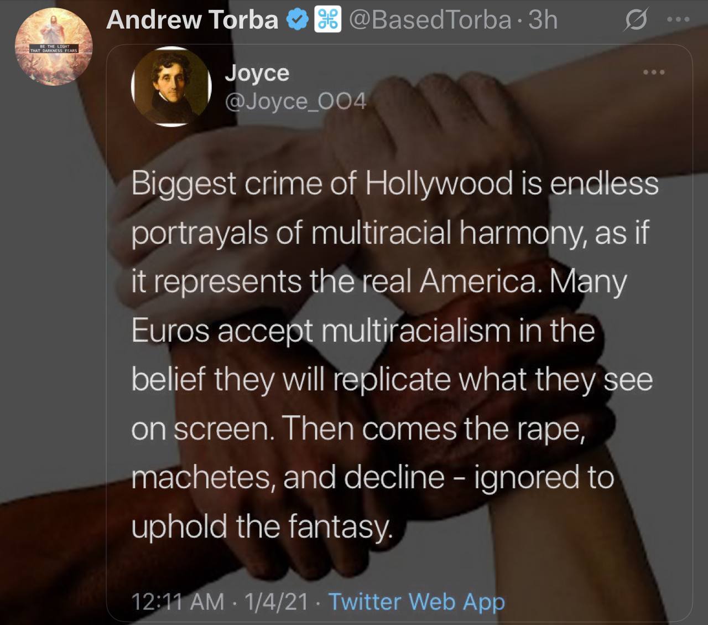Image resolution: width=708 pixels, height=625 pixels.
Task: Open Andrew Torba's profile avatar
Action: [54, 47]
